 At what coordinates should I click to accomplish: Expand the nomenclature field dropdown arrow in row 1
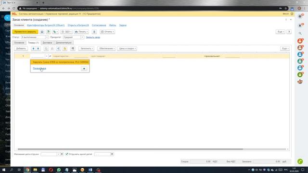[x=47, y=56]
